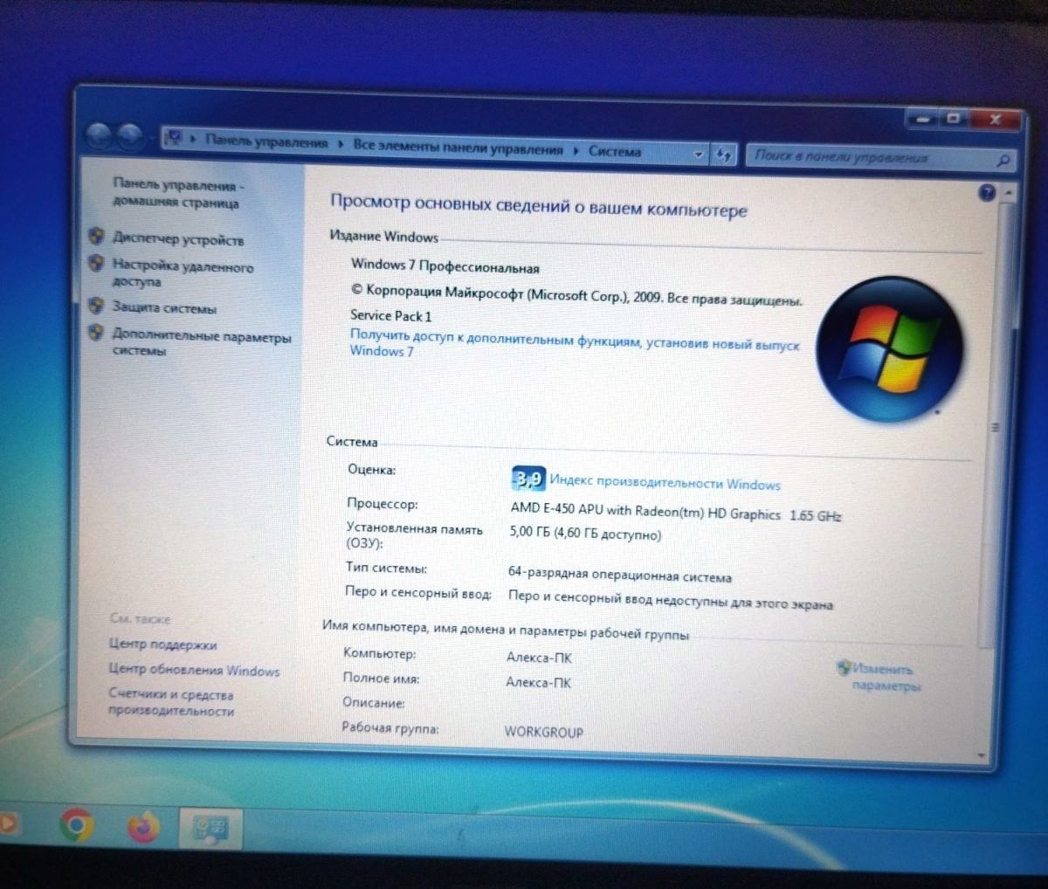Click the Forward navigation arrow button

(130, 136)
